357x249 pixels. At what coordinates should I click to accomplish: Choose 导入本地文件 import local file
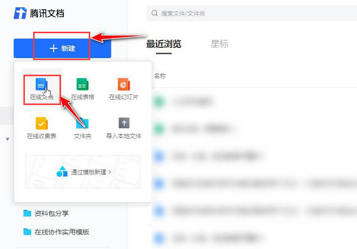point(123,128)
